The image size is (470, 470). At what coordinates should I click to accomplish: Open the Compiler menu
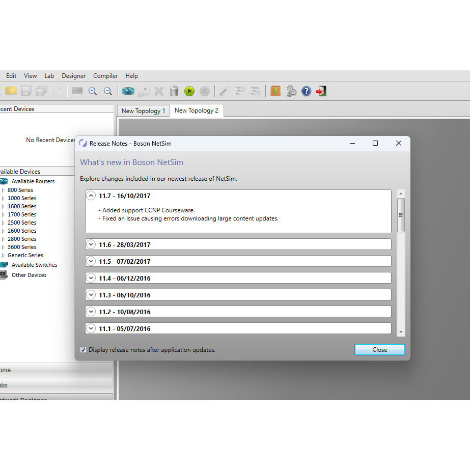[x=105, y=76]
